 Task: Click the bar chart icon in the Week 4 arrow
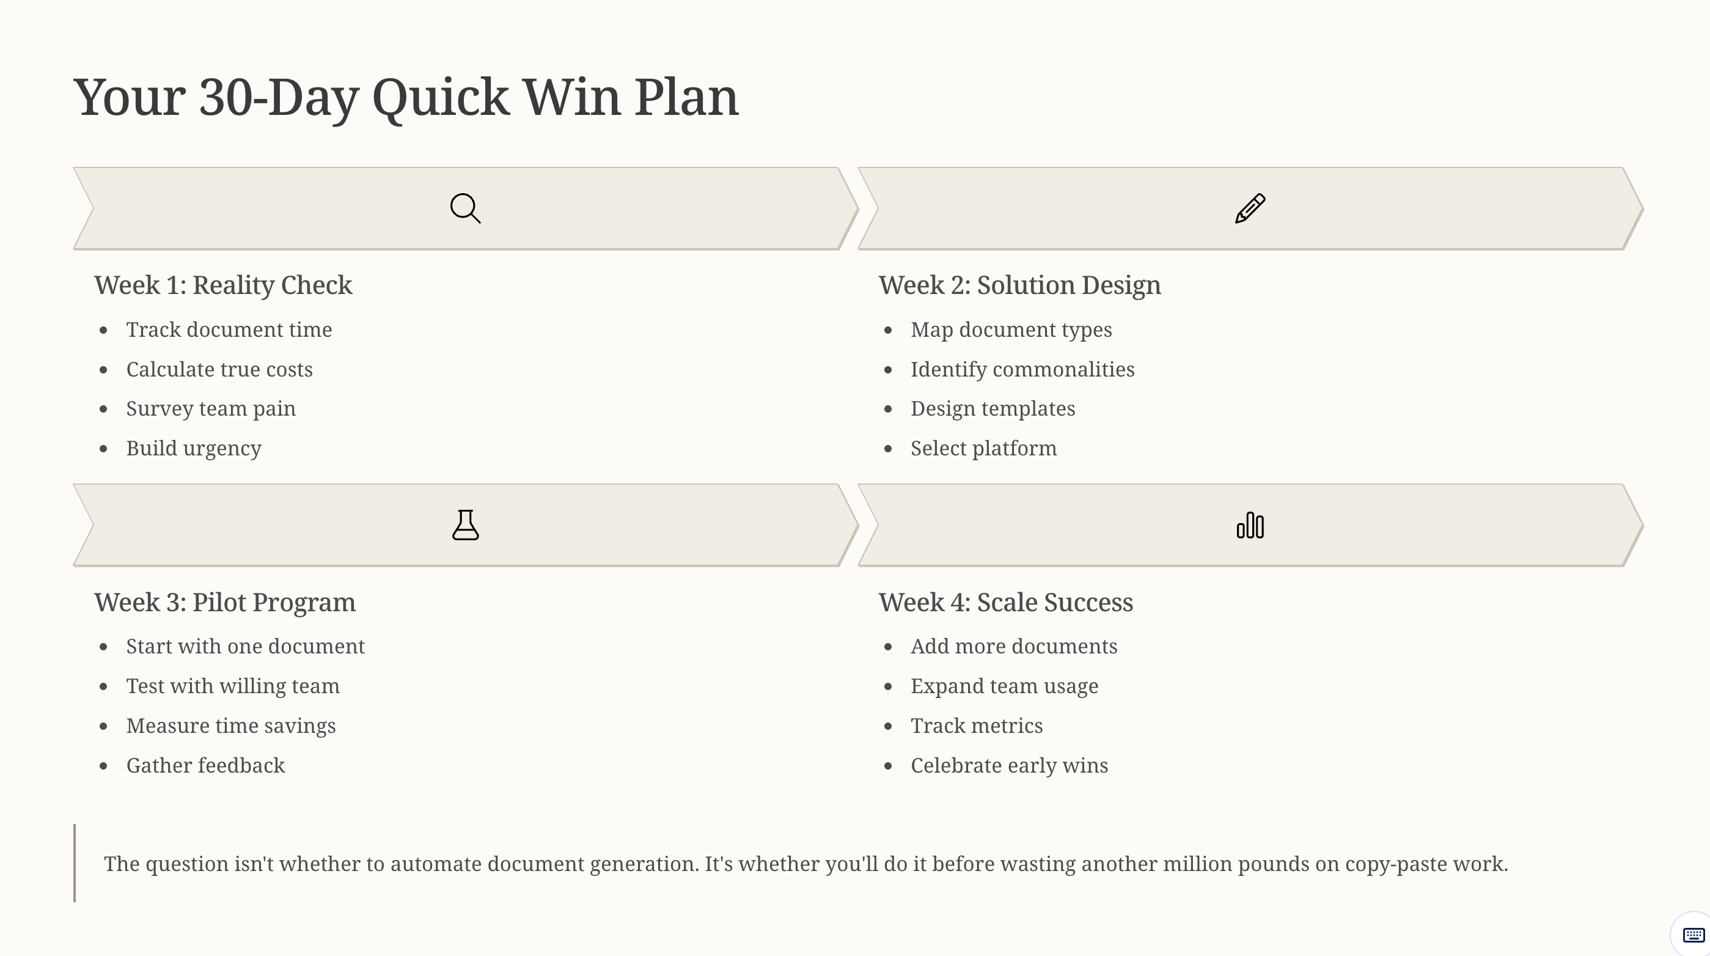(1250, 525)
